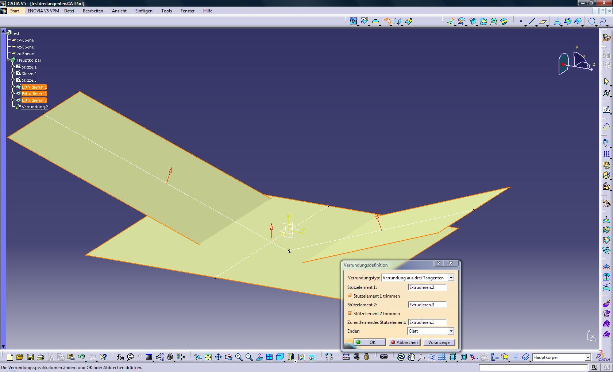Click the Plane creation tool
This screenshot has height=372, width=613.
click(x=543, y=22)
